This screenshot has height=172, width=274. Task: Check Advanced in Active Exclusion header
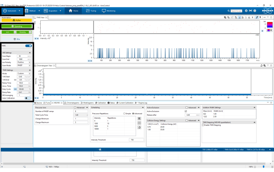coord(187,107)
